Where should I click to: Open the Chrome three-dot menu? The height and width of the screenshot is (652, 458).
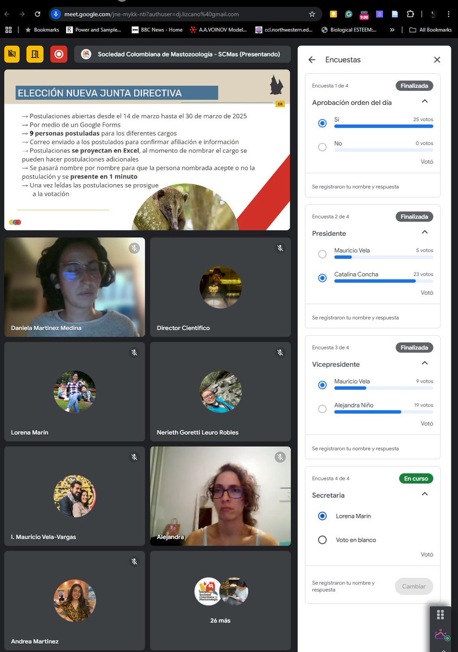[450, 14]
